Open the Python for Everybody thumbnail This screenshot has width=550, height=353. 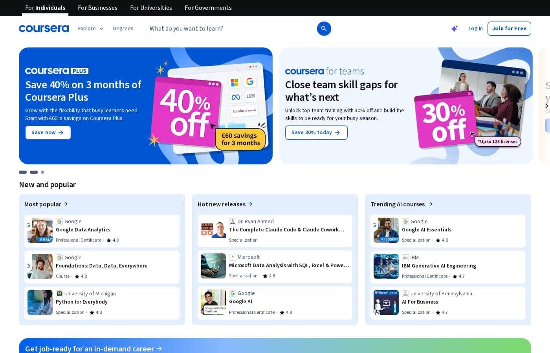40,302
